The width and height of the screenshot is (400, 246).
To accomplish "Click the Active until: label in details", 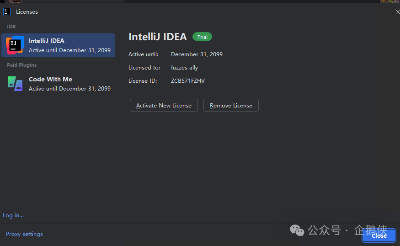I will tap(144, 54).
